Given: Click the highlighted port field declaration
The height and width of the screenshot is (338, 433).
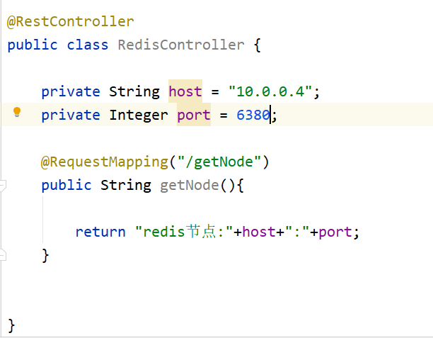Looking at the screenshot, I should 194,115.
